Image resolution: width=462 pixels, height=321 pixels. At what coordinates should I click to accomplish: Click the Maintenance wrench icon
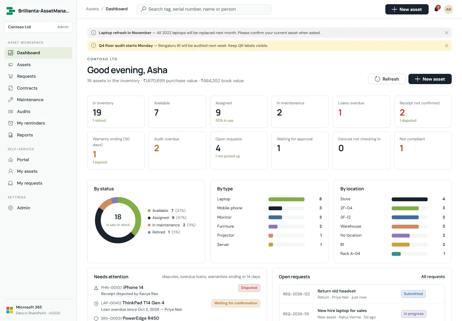click(11, 100)
